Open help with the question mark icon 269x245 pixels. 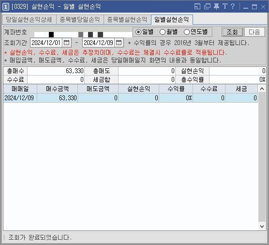(233, 6)
